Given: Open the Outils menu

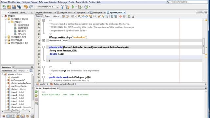Looking at the screenshot, I should (x=85, y=2).
